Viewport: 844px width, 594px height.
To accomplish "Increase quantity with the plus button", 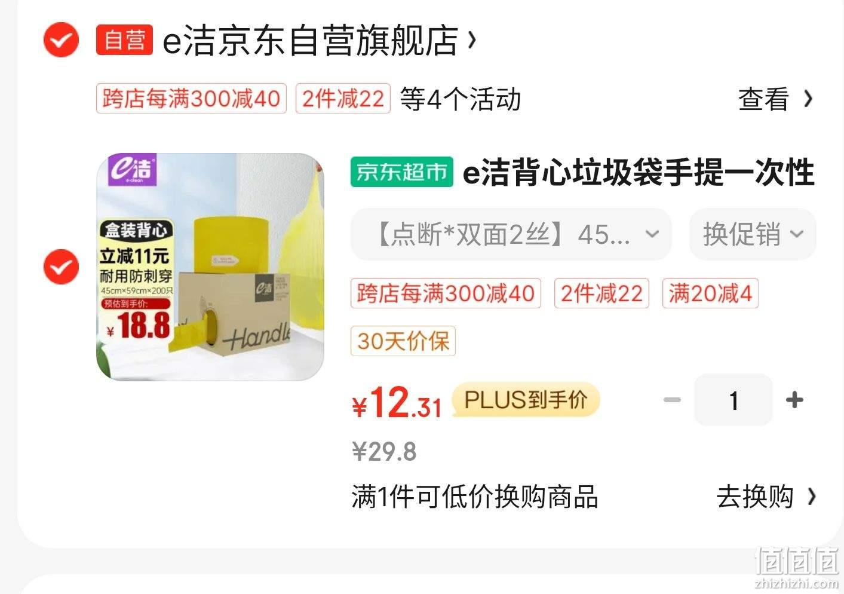I will click(794, 400).
